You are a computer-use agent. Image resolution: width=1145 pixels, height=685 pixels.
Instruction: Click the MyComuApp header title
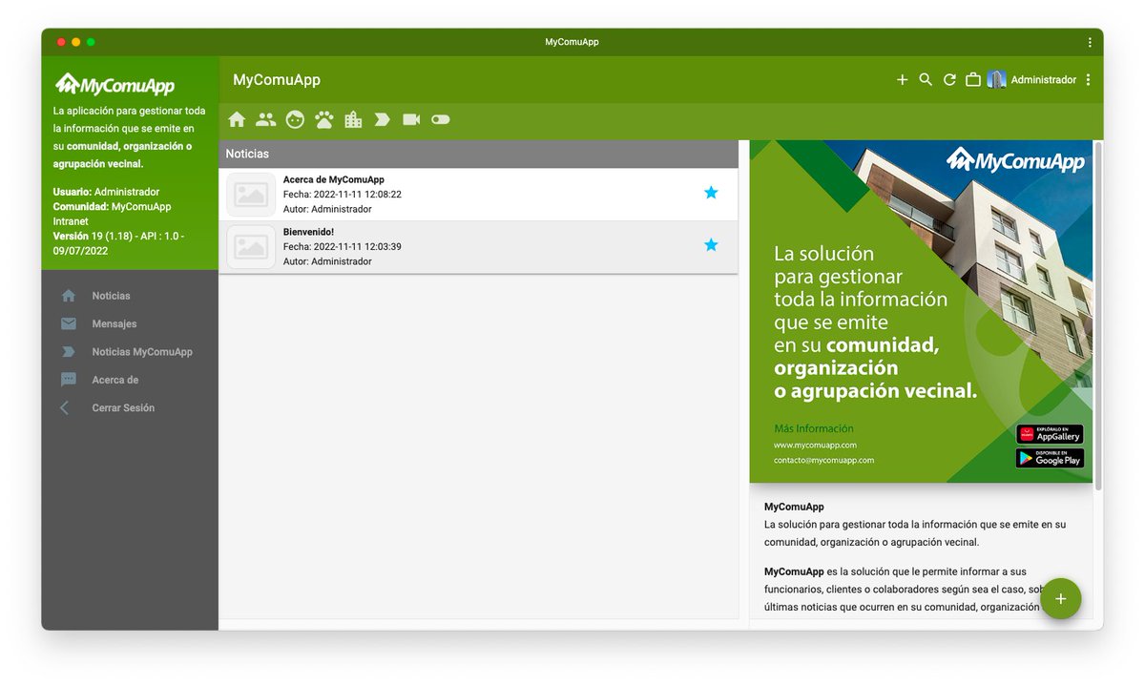pos(277,80)
